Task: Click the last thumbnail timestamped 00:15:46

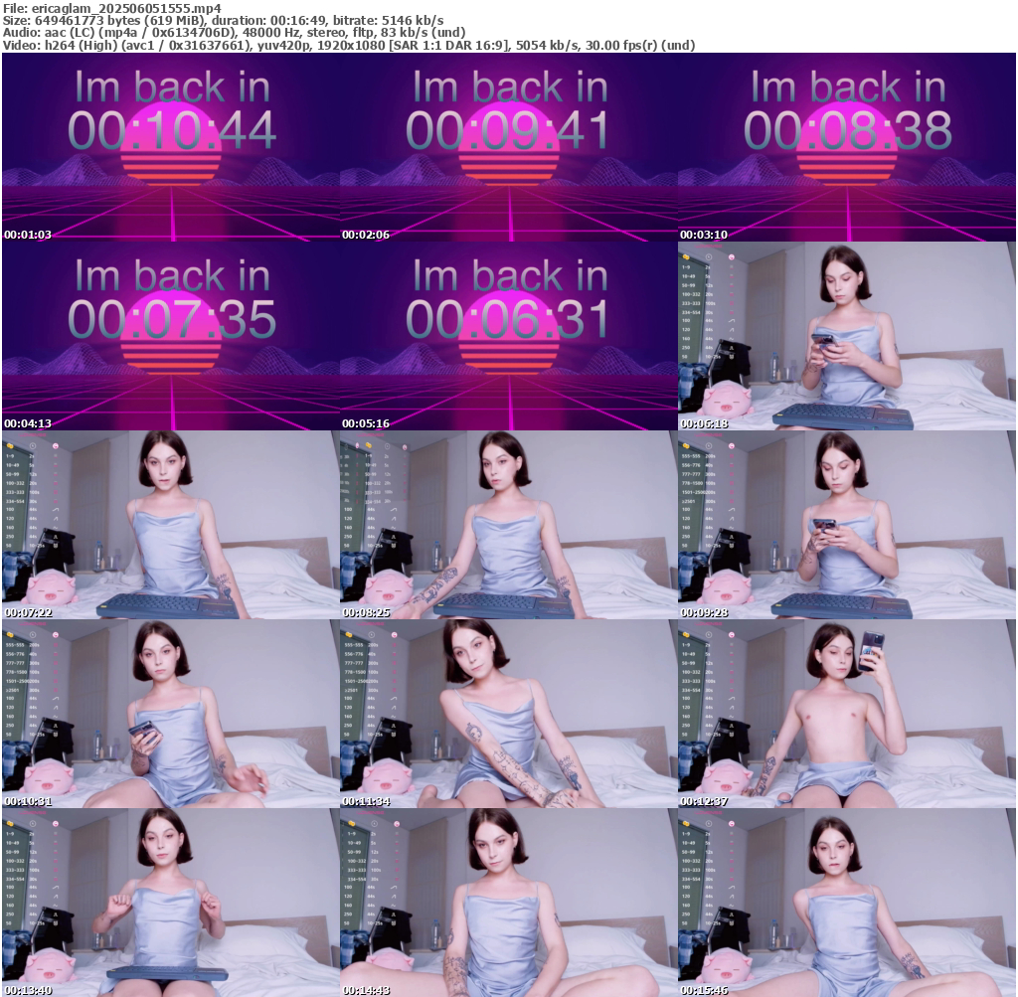Action: [847, 903]
